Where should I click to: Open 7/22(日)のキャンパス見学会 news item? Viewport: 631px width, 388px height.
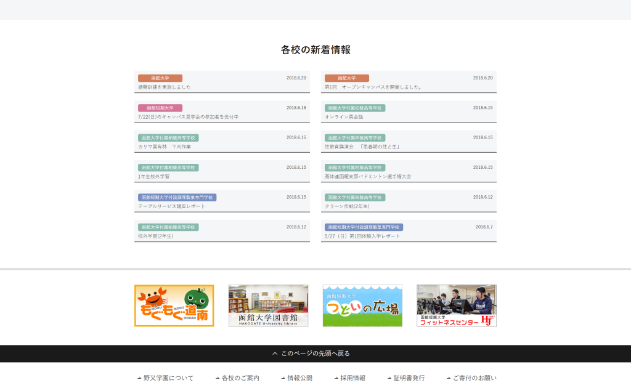click(x=222, y=111)
